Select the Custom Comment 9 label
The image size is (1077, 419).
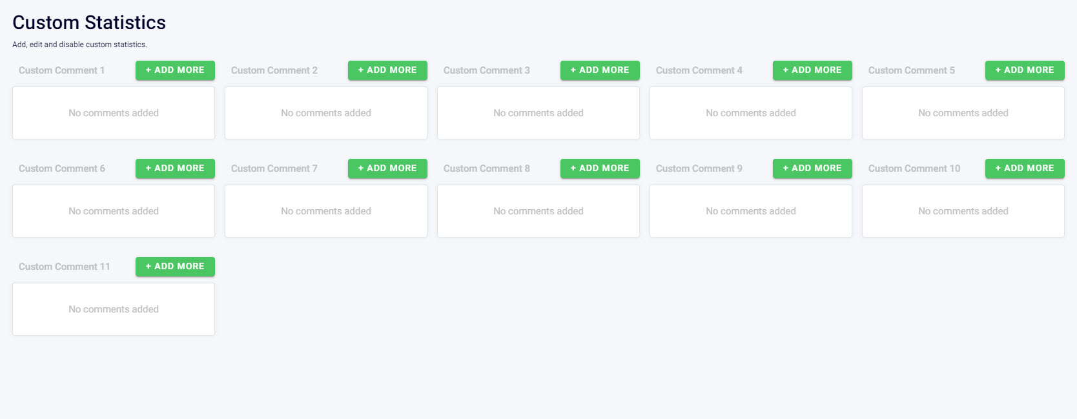click(699, 169)
